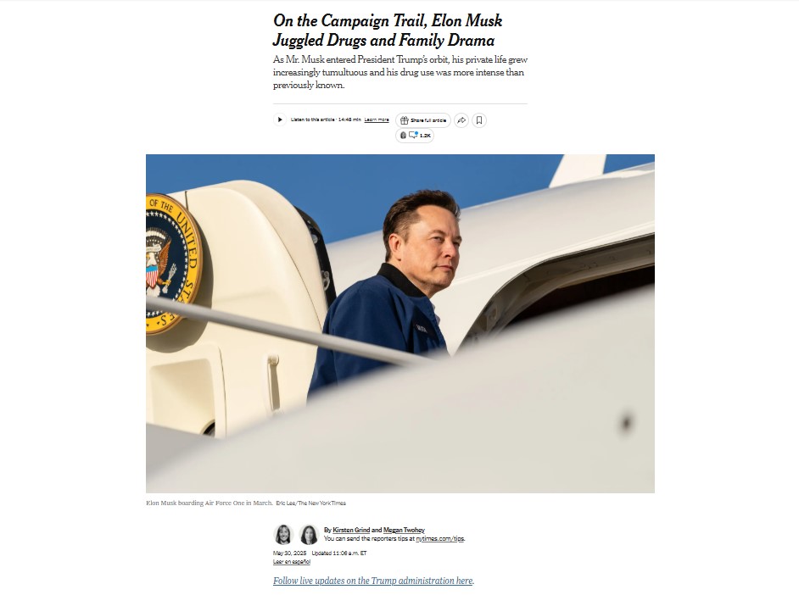The width and height of the screenshot is (799, 595).
Task: Visit Kirsten Grind's author page link
Action: 351,530
